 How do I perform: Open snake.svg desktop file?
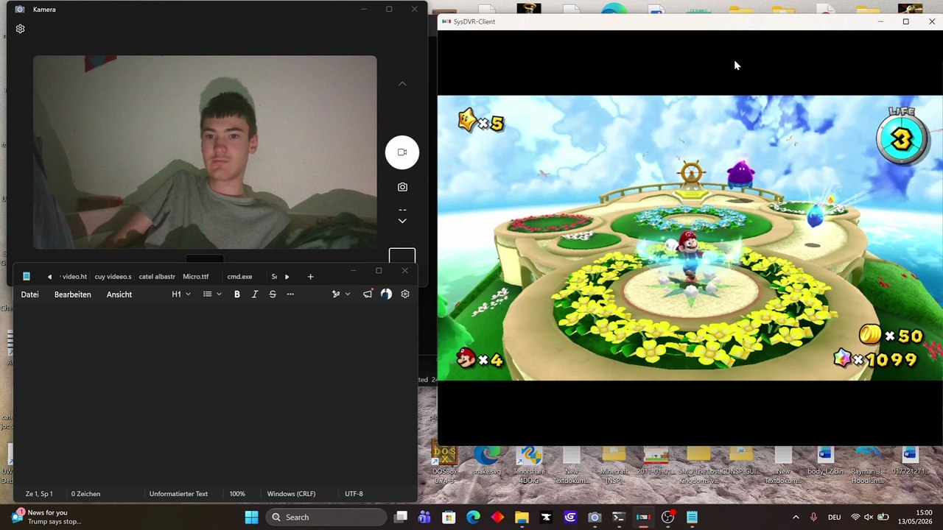tap(486, 462)
